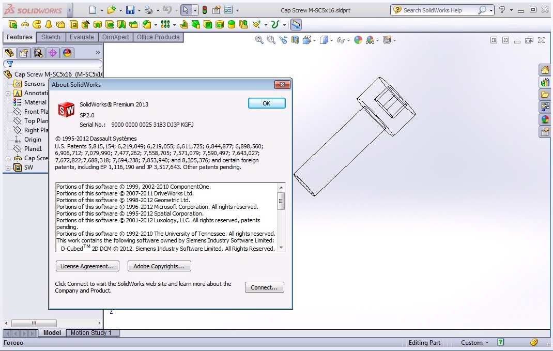This screenshot has width=553, height=351.
Task: Open Design Library in the task pane
Action: pos(545,82)
